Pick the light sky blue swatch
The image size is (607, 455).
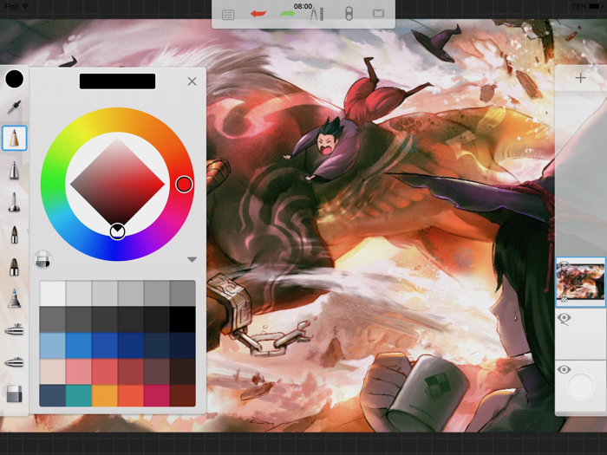(52, 345)
